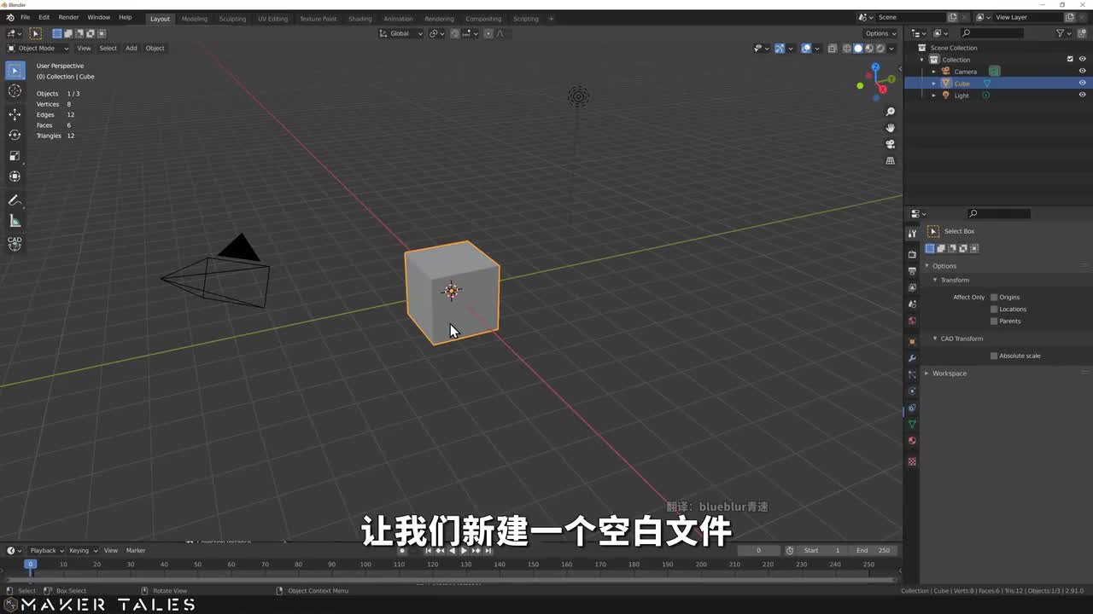1093x614 pixels.
Task: Enable Affect Only Origins checkbox
Action: coord(994,297)
